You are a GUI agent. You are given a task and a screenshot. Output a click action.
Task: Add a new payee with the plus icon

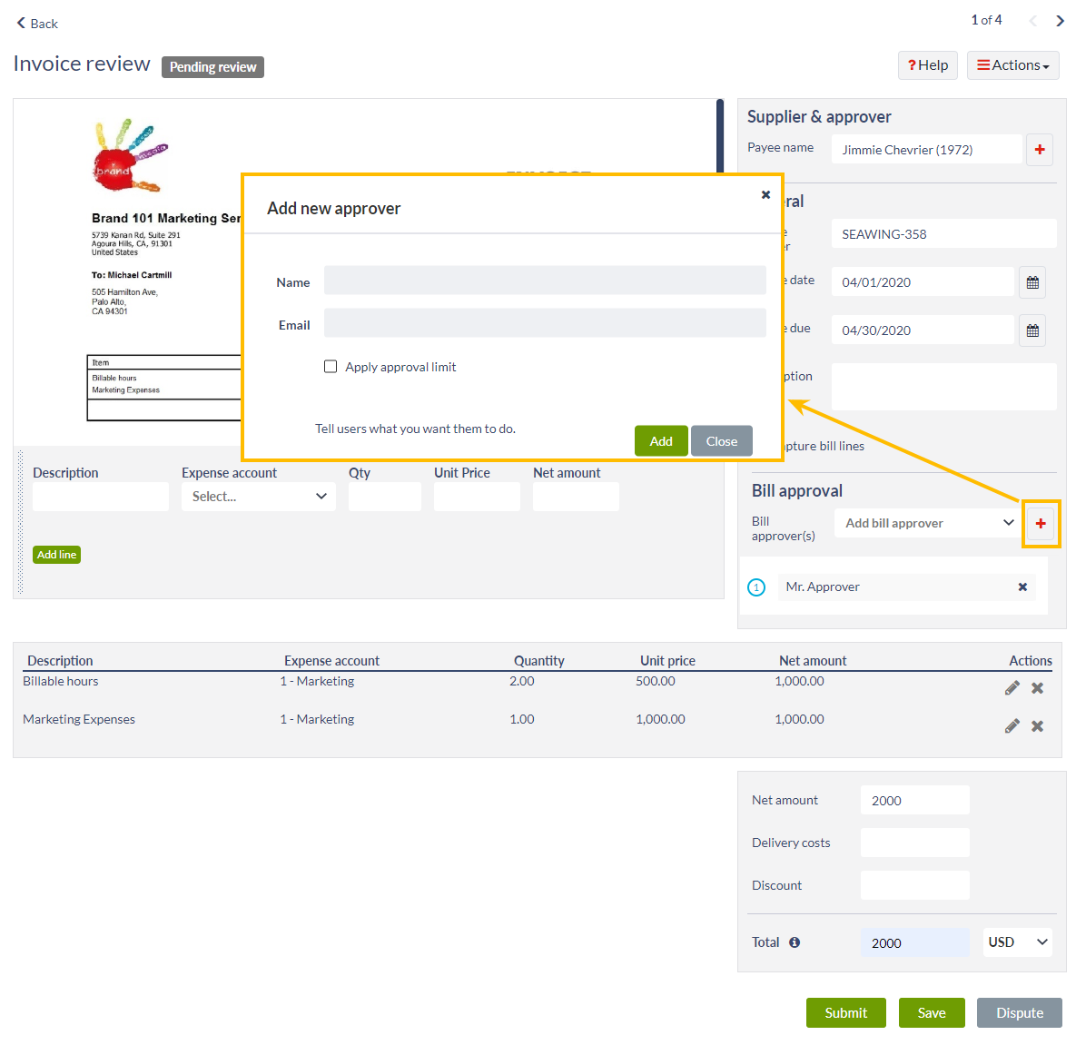tap(1039, 149)
